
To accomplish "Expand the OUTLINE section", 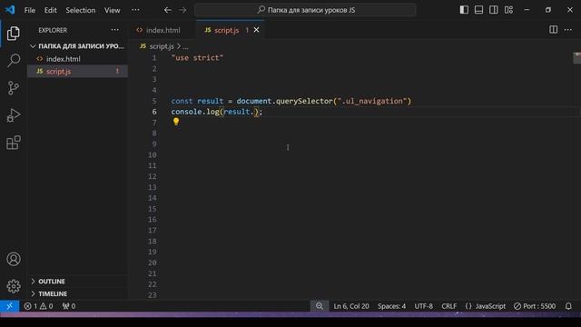I will pos(77,282).
